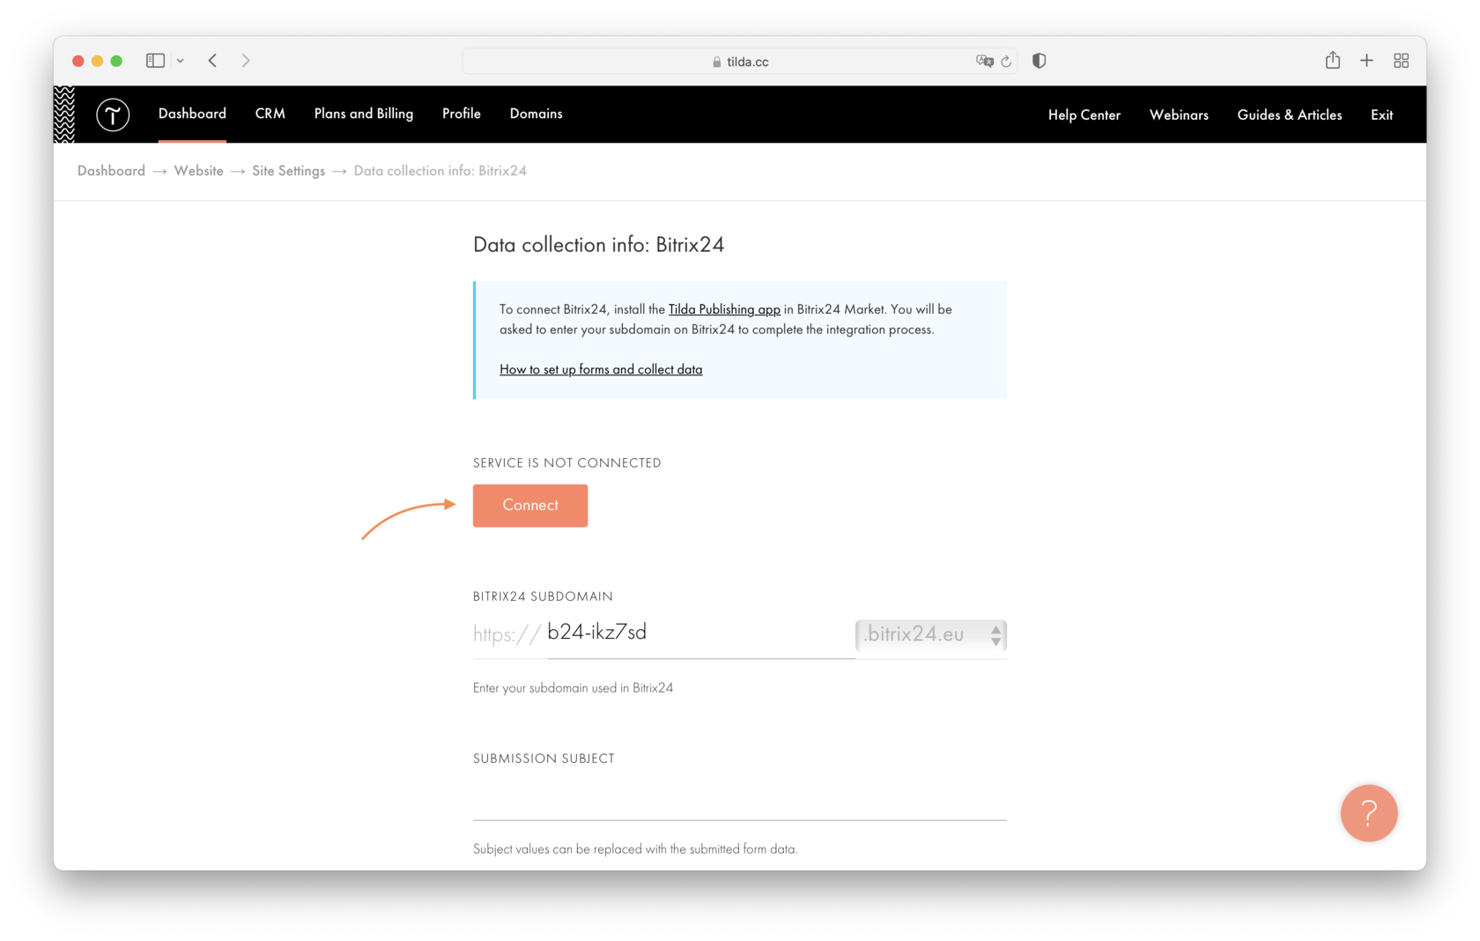Image resolution: width=1480 pixels, height=941 pixels.
Task: Change domain zone using the .bitrix24.eu stepper
Action: click(995, 635)
